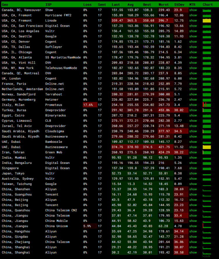The image size is (219, 259).
Task: Click the 'China Mobile' ISP cell
Action: tap(57, 221)
